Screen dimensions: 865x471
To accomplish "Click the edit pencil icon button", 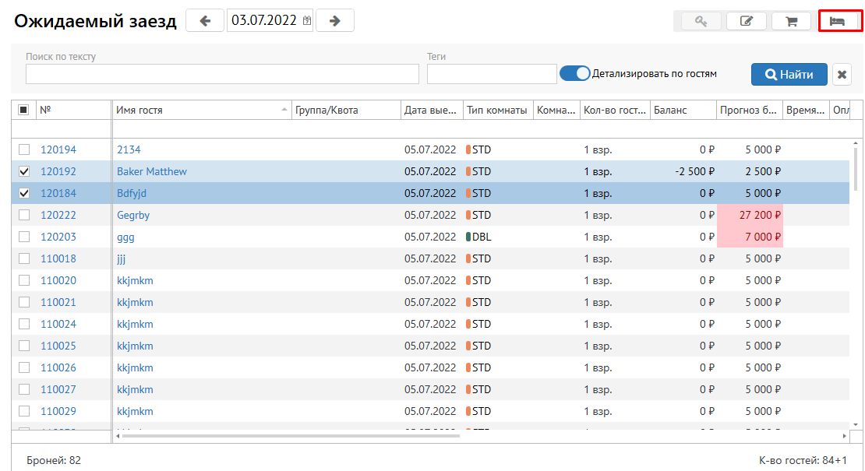I will (x=746, y=21).
